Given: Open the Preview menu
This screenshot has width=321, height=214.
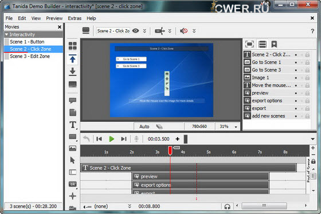Looking at the screenshot, I should click(54, 18).
